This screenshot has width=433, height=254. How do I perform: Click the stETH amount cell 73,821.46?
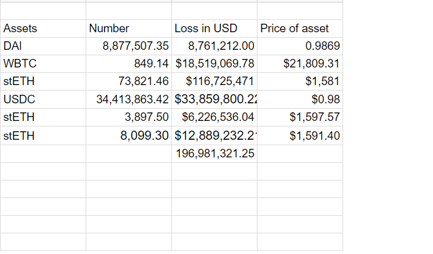point(144,81)
